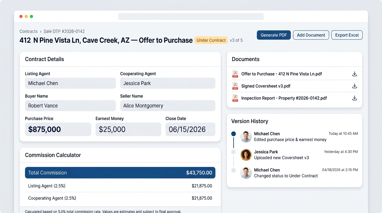
Task: Click 'Changed status to Under Contract' entry
Action: 286,176
